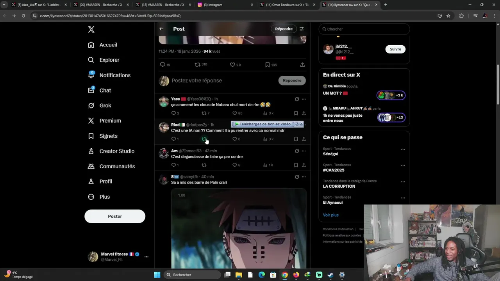Open new browser tab with plus

(x=386, y=5)
